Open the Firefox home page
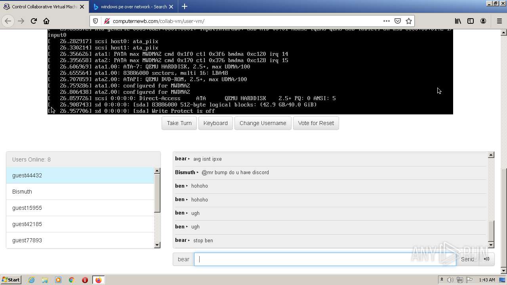 coord(46,21)
